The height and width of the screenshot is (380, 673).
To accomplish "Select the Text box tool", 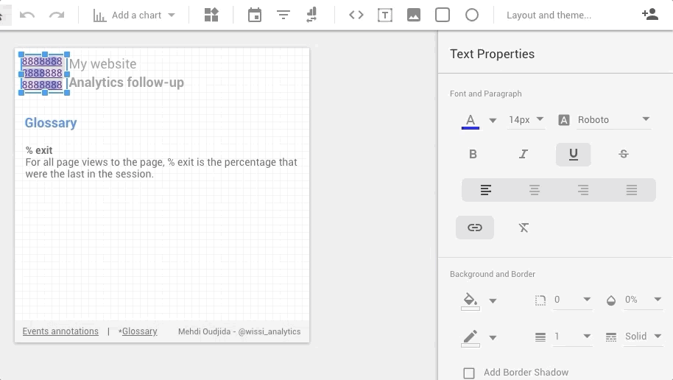I will (x=385, y=15).
